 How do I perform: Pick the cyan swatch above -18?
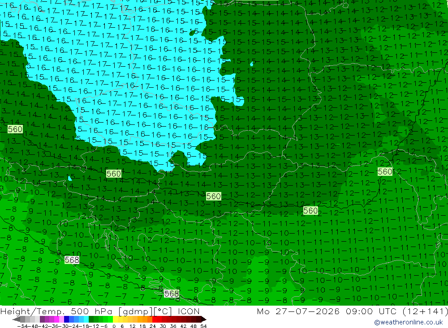click(86, 319)
